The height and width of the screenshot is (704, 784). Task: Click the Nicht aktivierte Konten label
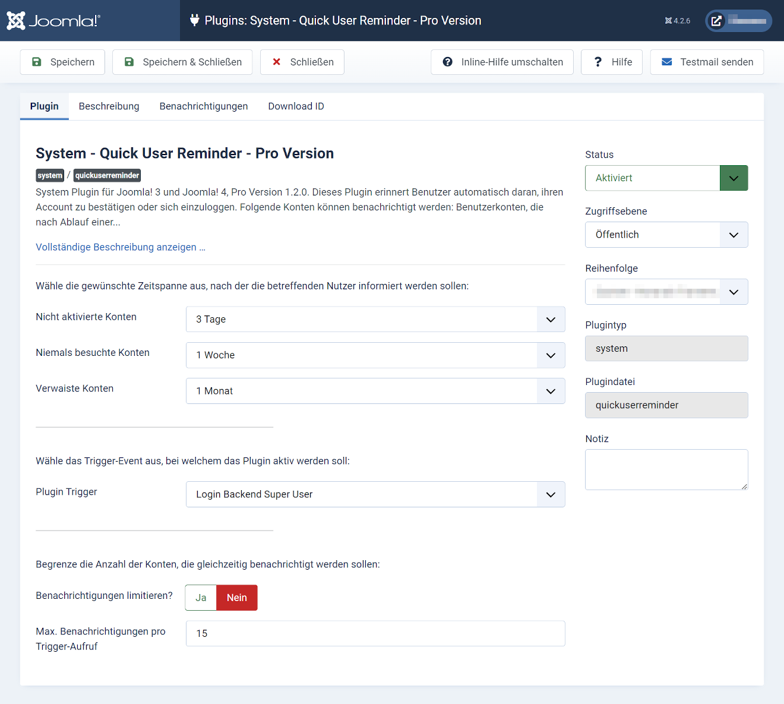pyautogui.click(x=86, y=317)
